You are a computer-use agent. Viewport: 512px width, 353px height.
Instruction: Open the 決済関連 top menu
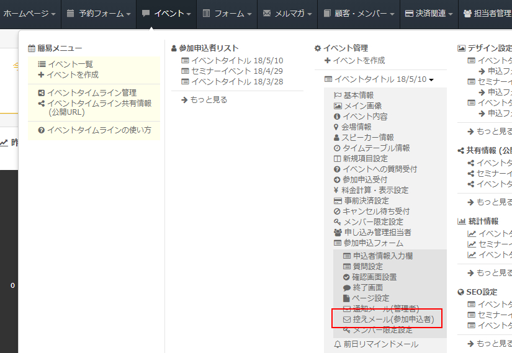(x=427, y=13)
